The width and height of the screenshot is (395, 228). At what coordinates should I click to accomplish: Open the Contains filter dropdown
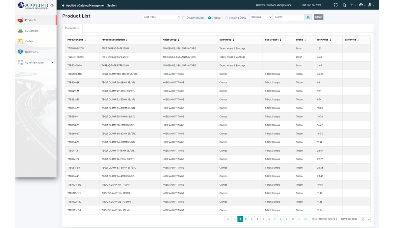point(261,17)
